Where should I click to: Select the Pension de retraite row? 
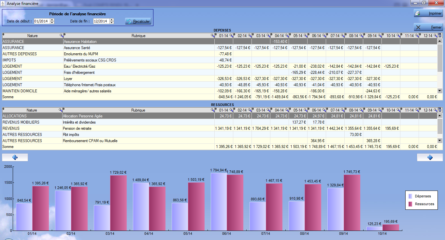pyautogui.click(x=77, y=128)
